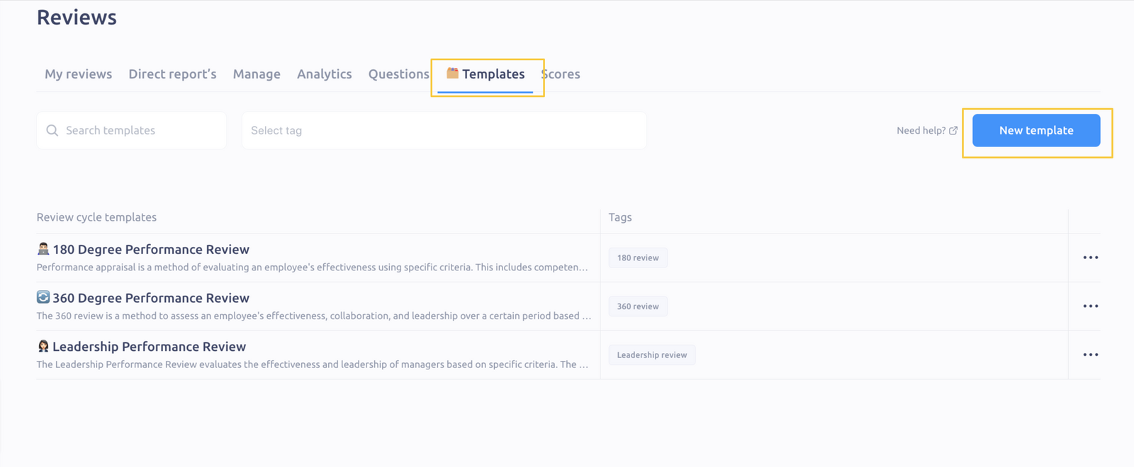Click the 360 Degree review refresh icon
1134x467 pixels.
tap(43, 297)
